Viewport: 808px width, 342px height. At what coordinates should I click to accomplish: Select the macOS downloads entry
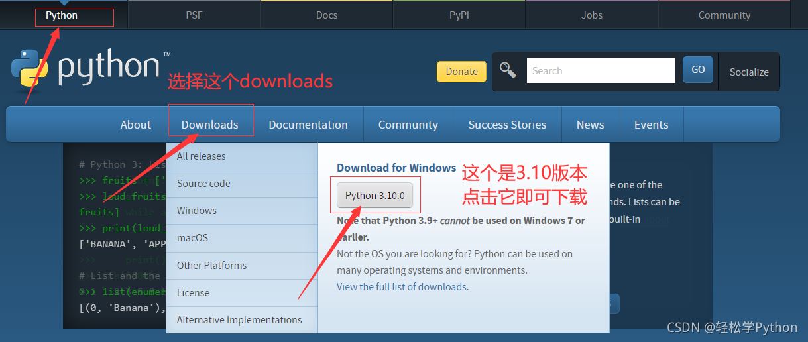tap(192, 238)
